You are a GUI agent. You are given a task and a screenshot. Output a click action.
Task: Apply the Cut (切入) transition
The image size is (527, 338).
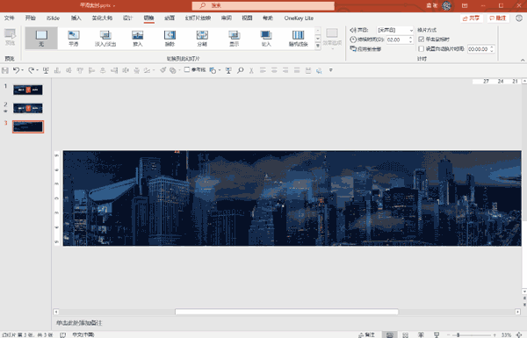266,39
